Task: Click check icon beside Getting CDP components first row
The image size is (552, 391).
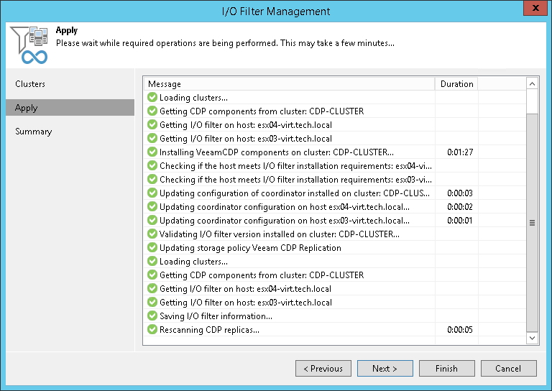Action: (x=152, y=111)
